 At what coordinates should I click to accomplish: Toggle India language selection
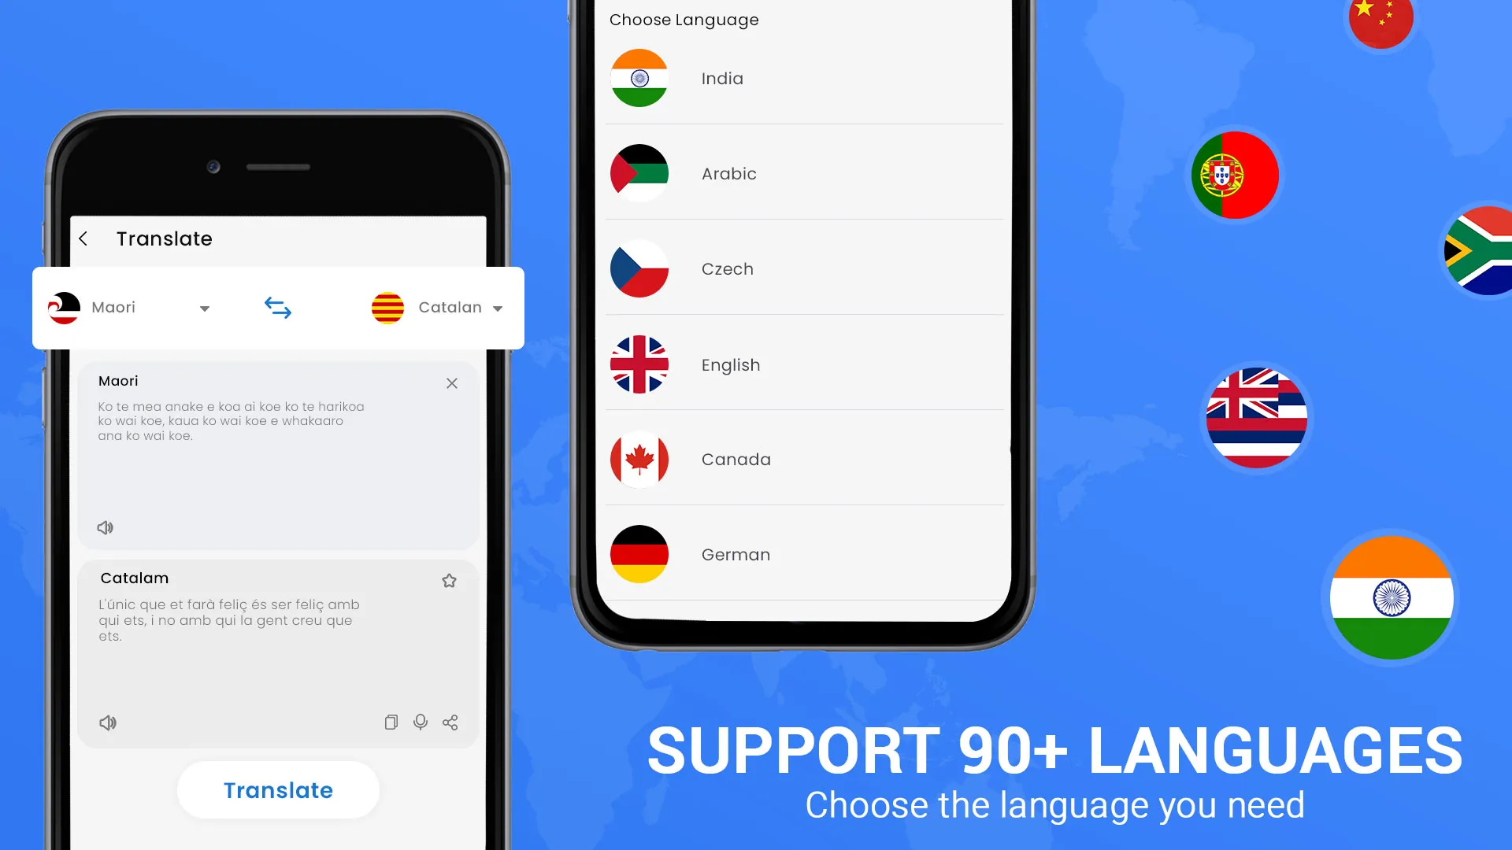(x=805, y=79)
